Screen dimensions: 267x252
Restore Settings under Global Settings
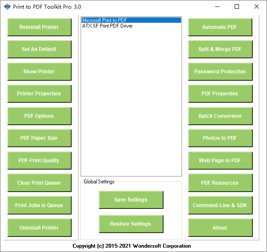click(131, 224)
